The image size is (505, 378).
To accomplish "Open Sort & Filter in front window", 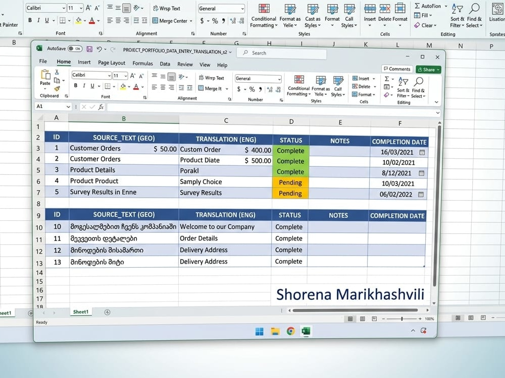I will click(x=403, y=87).
